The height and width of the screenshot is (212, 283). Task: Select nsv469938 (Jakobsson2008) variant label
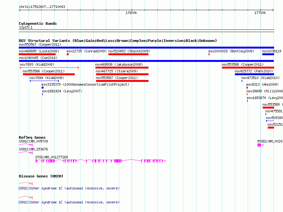tap(119, 64)
